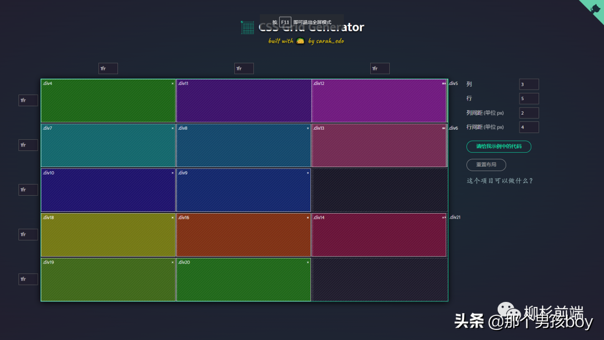
Task: Select the indigo div10 cell
Action: pyautogui.click(x=108, y=190)
